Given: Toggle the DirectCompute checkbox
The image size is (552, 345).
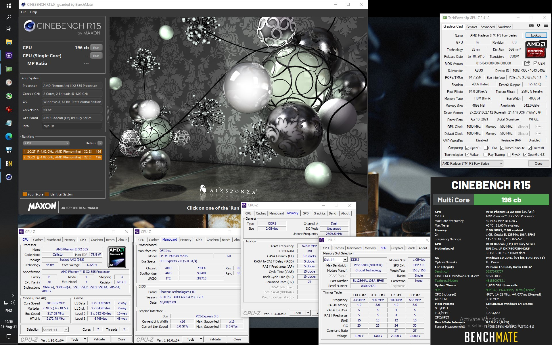Looking at the screenshot, I should 502,148.
